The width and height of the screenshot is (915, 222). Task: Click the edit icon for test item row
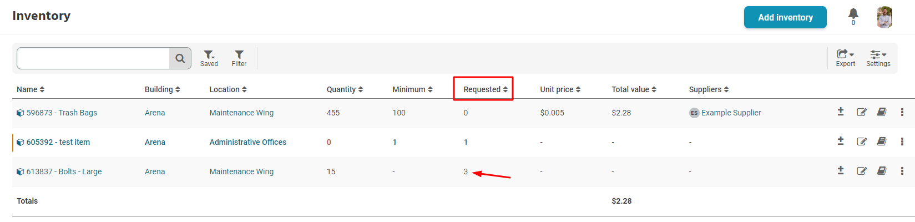[862, 142]
